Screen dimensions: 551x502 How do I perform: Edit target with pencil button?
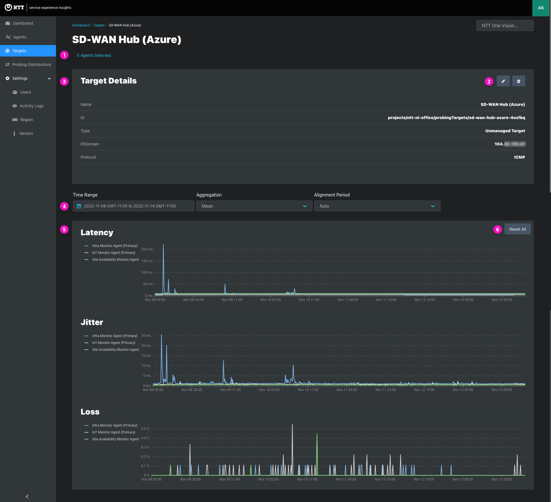pos(503,81)
